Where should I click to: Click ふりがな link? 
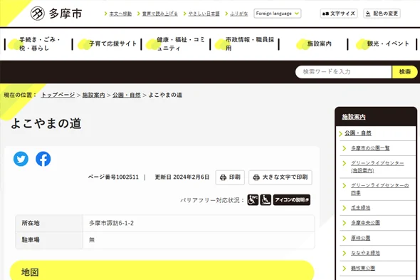tap(239, 14)
